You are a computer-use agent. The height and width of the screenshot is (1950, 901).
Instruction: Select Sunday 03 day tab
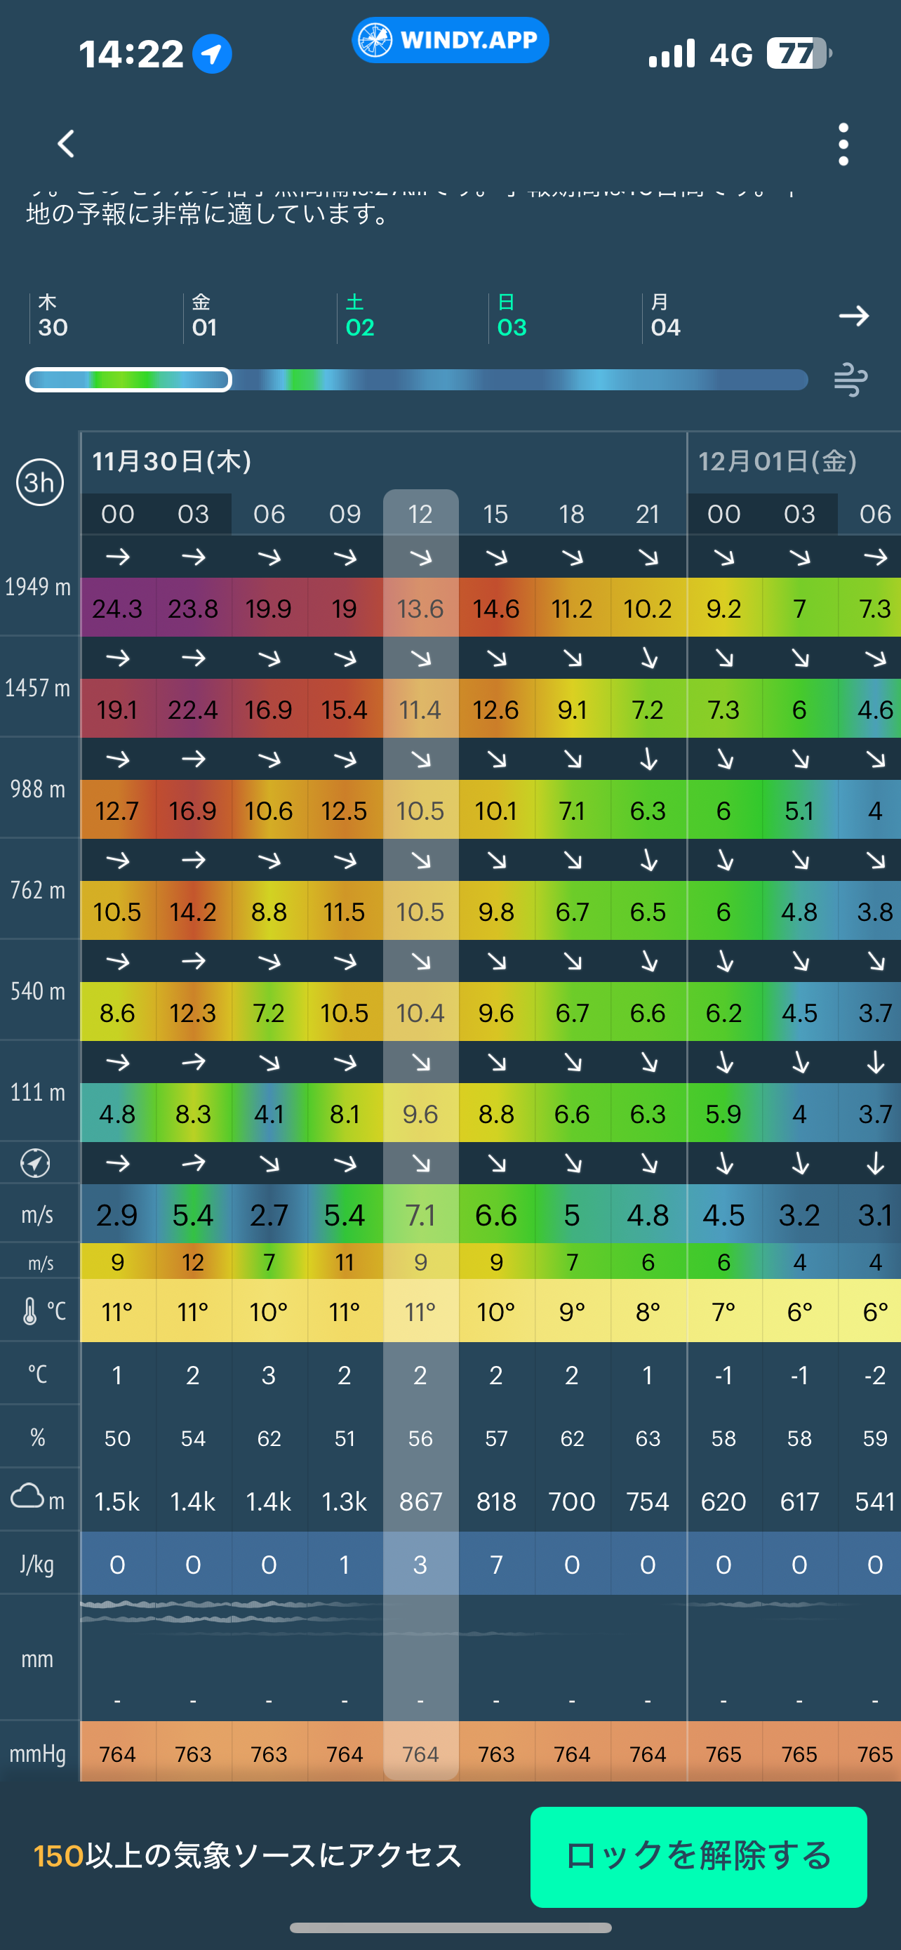coord(512,317)
